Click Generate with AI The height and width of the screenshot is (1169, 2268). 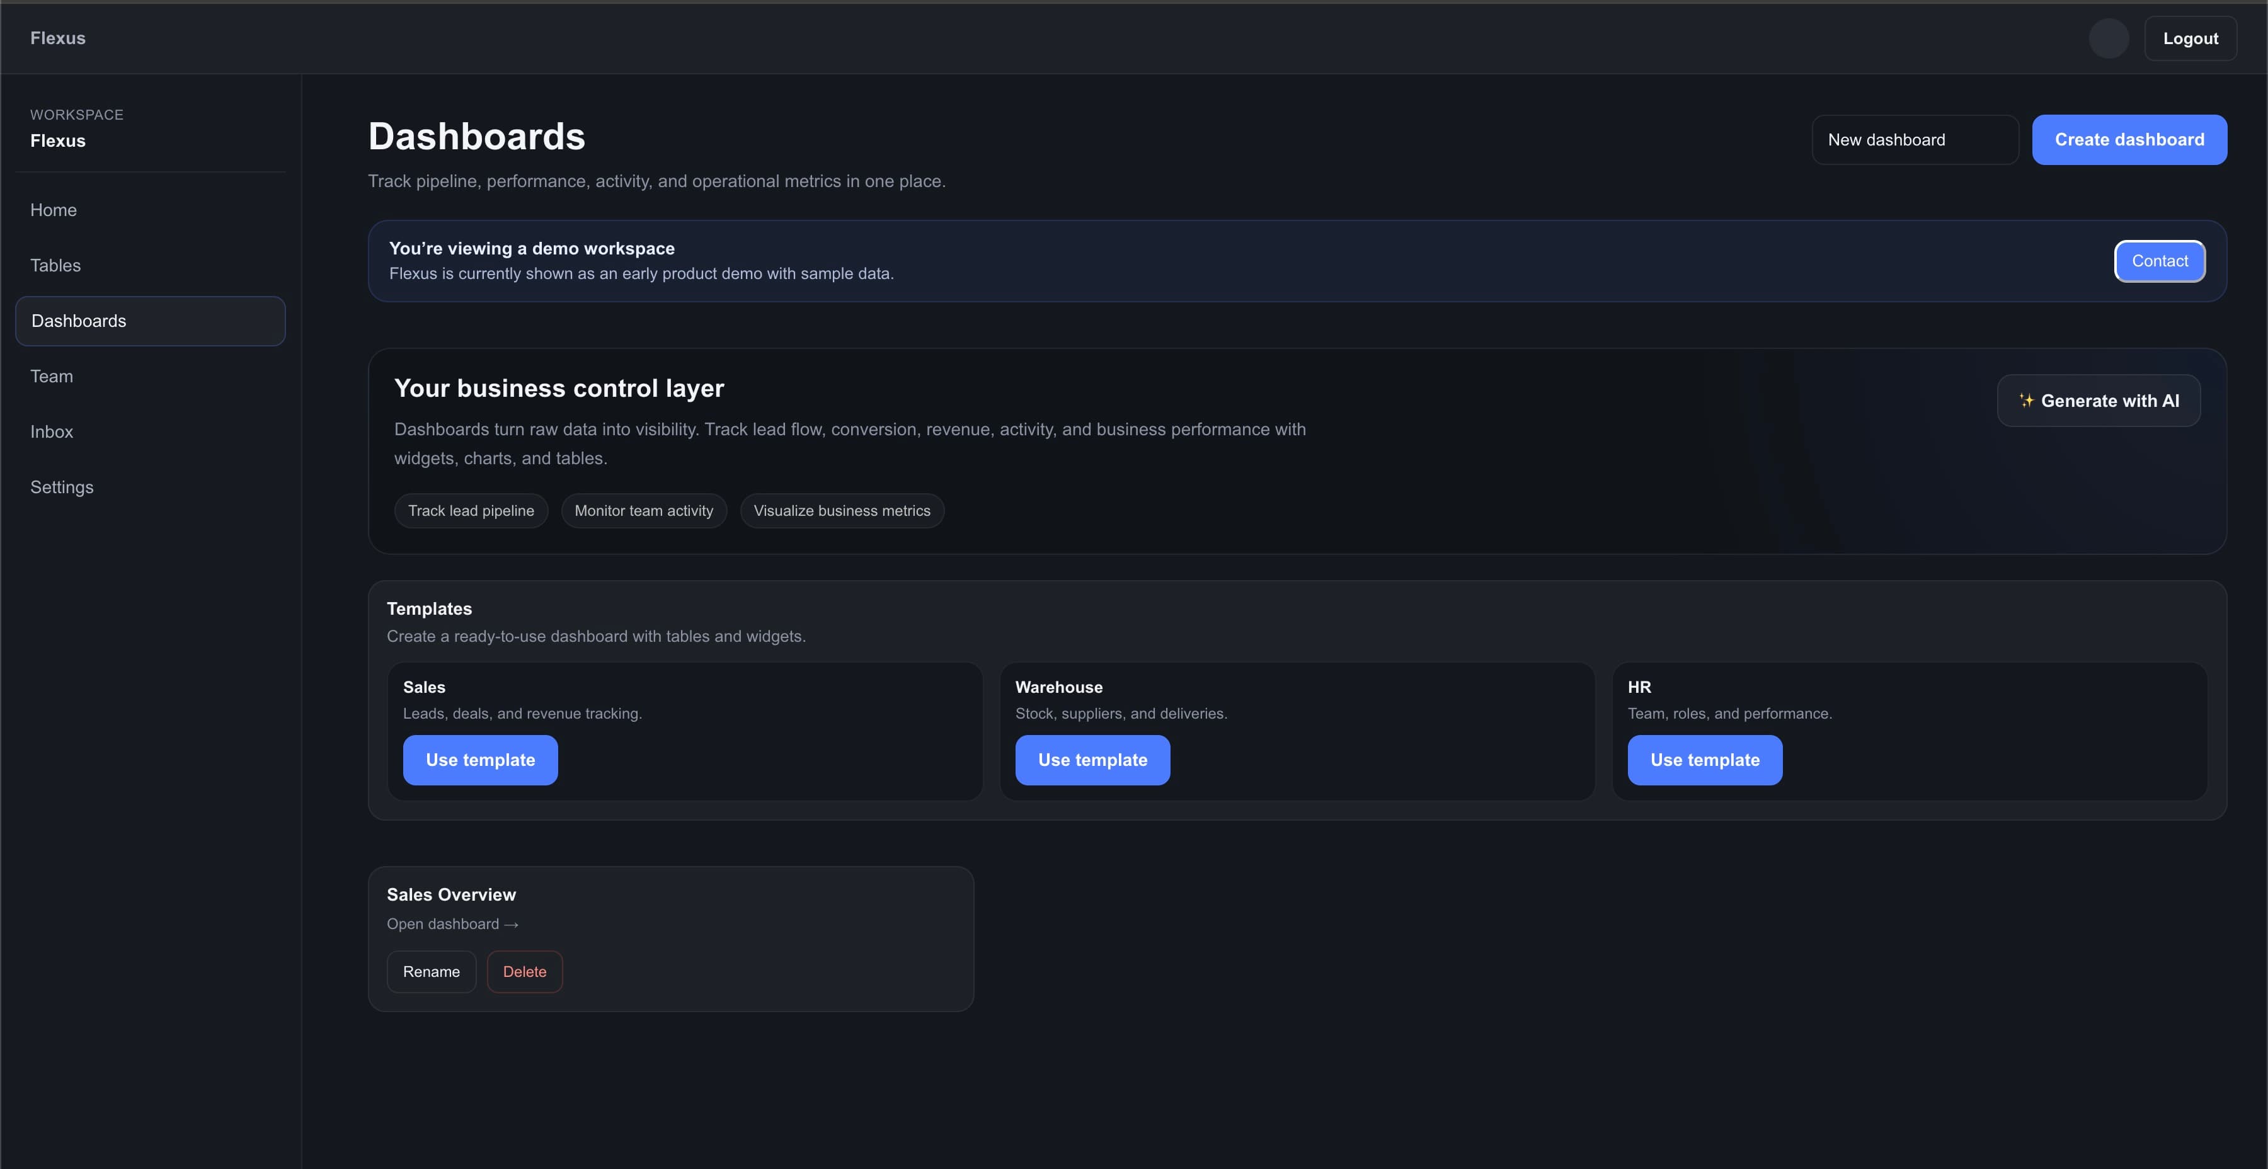tap(2098, 401)
